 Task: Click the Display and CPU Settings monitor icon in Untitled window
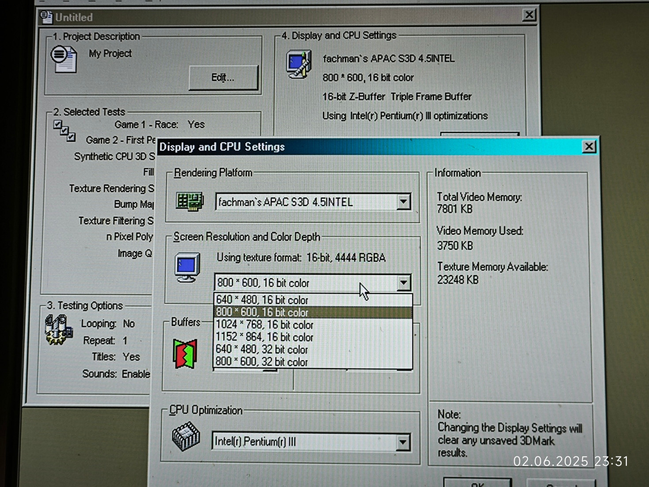coord(299,65)
